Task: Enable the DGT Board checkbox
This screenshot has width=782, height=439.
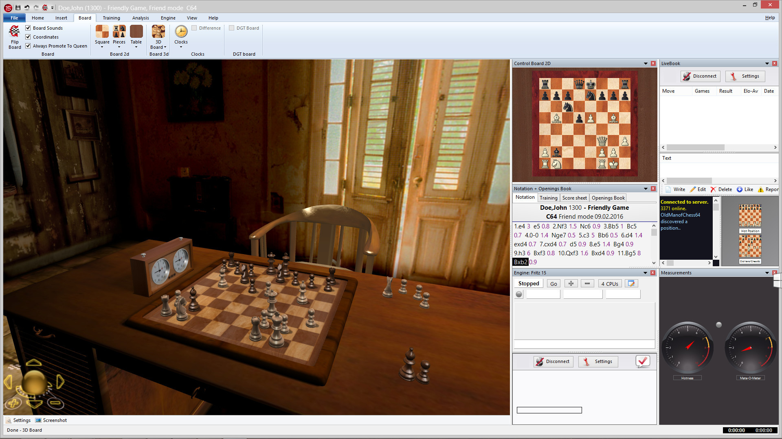Action: pyautogui.click(x=231, y=28)
